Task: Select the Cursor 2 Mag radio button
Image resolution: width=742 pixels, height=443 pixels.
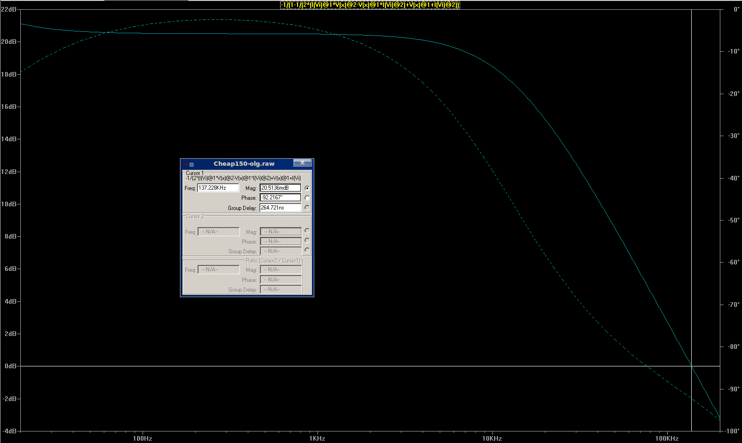Action: (x=307, y=231)
